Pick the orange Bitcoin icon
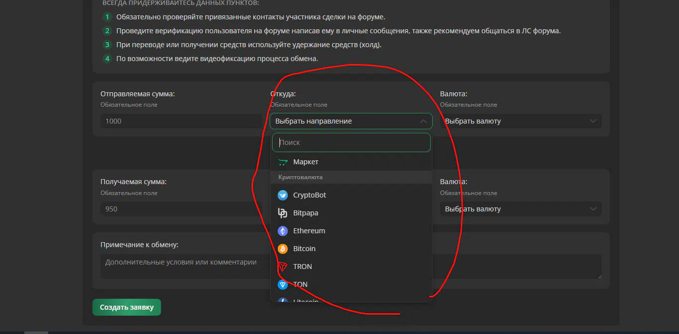 click(283, 249)
